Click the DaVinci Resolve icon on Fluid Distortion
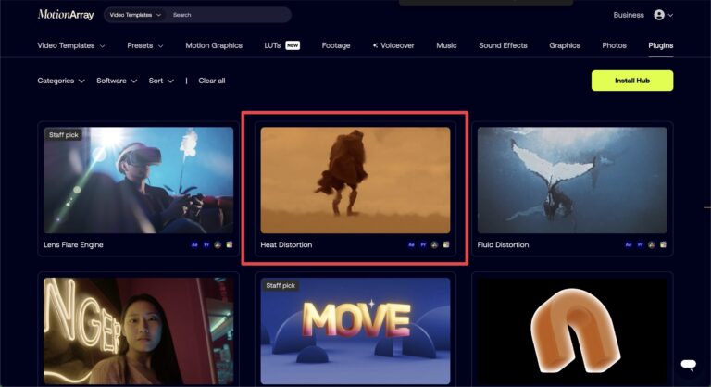The width and height of the screenshot is (711, 387). 651,245
